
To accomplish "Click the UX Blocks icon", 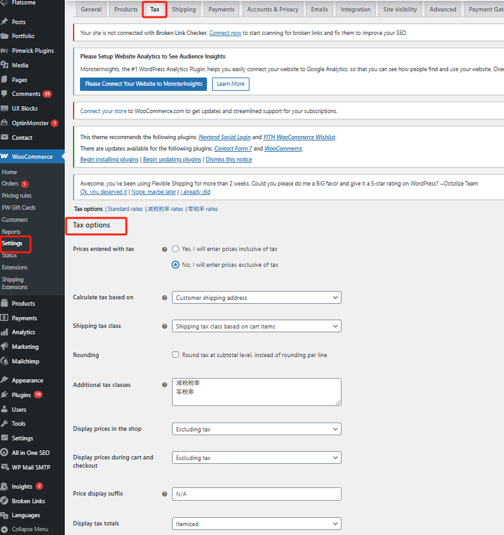I will point(4,108).
